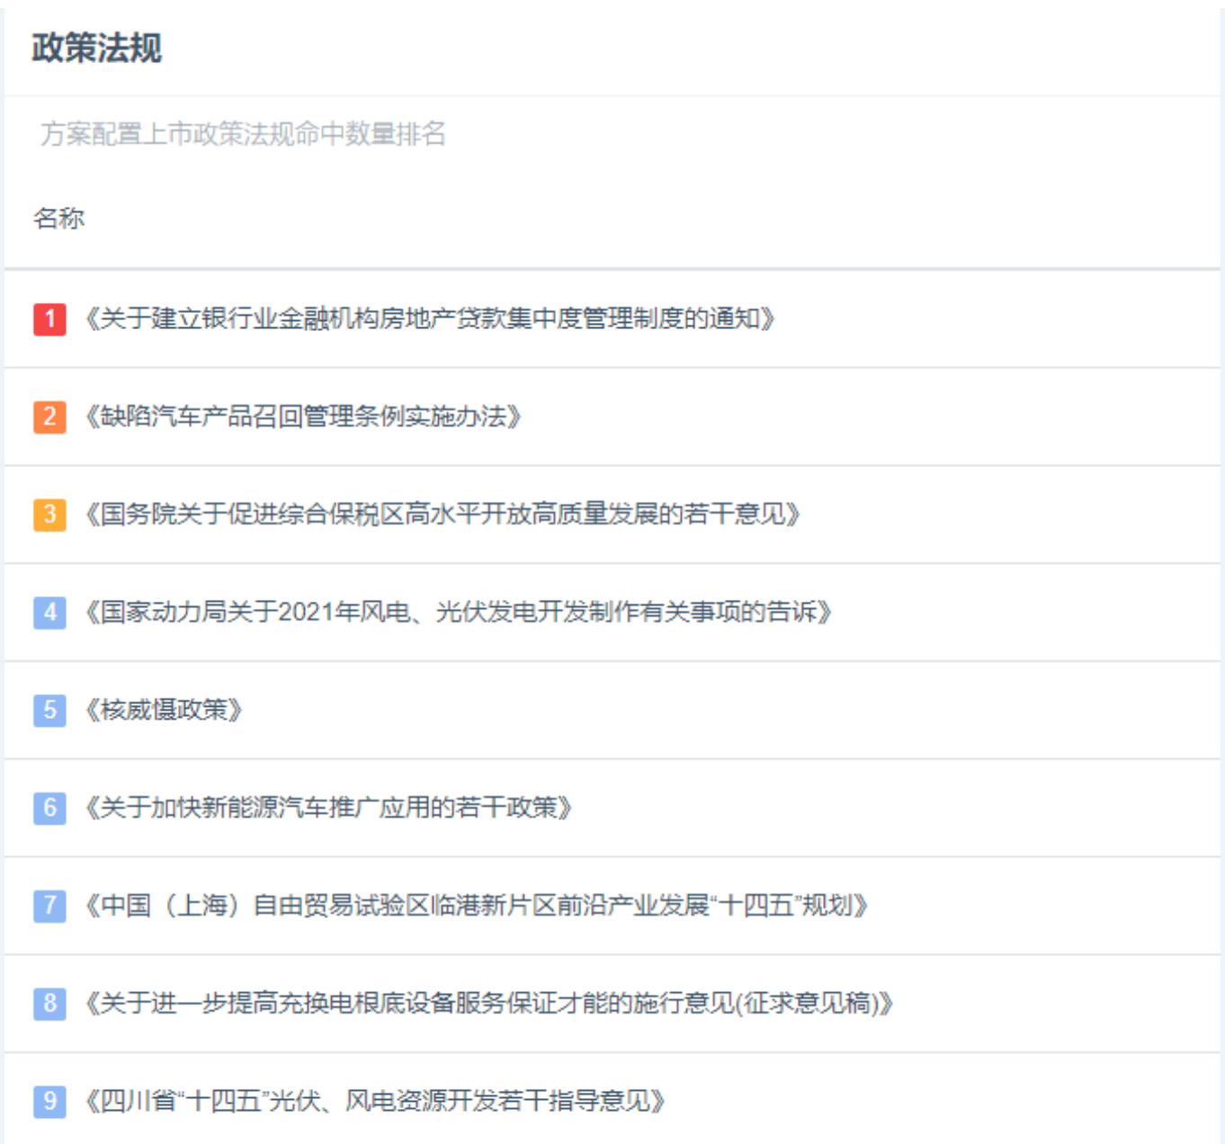Click the orange rank 2 badge
The image size is (1225, 1144).
[x=49, y=416]
